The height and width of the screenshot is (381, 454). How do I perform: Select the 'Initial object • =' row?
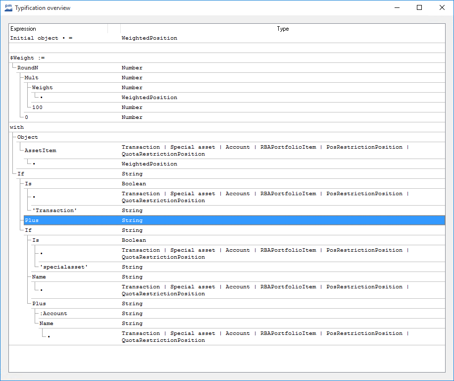tap(42, 38)
